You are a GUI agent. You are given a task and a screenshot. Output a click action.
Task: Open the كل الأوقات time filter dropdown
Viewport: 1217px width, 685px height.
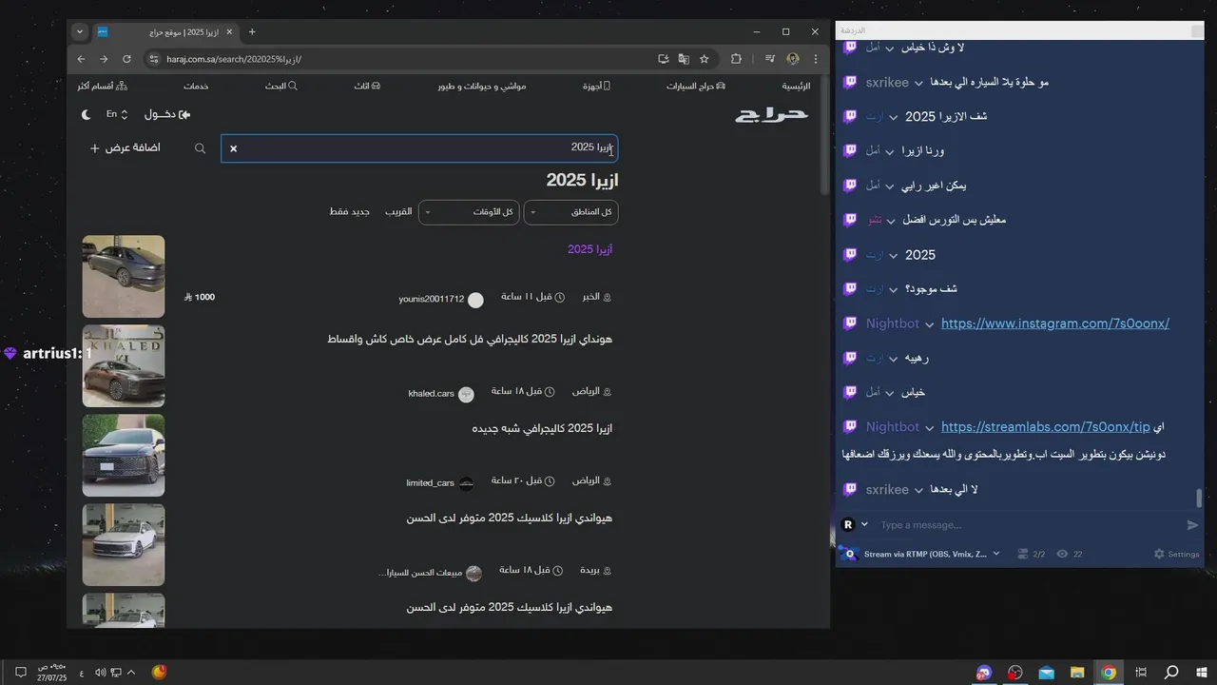tap(469, 211)
